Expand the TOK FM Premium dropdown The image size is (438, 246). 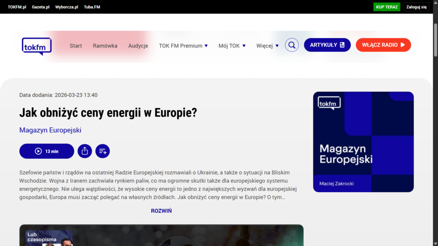click(x=183, y=46)
